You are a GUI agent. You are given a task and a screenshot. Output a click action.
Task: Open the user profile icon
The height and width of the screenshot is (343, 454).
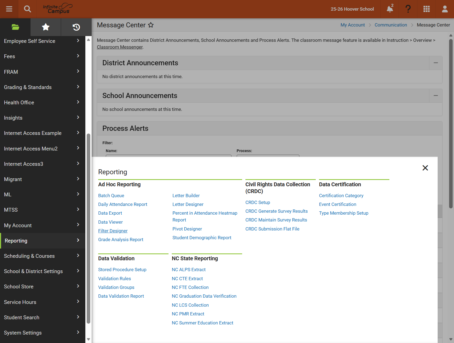tap(445, 9)
